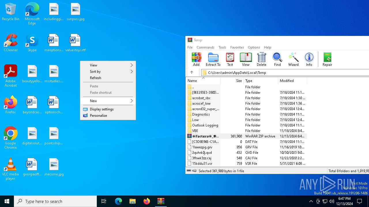The height and width of the screenshot is (207, 369).
Task: Select the Recycle Bin desktop icon
Action: (11, 12)
